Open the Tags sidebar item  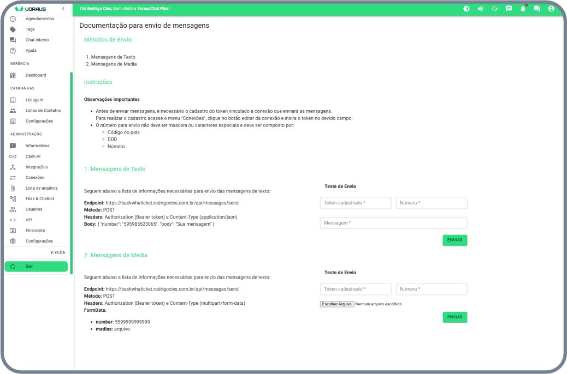(30, 29)
